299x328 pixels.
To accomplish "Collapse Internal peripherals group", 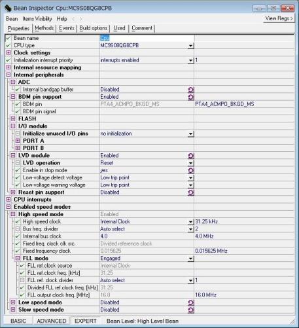I will (9, 75).
